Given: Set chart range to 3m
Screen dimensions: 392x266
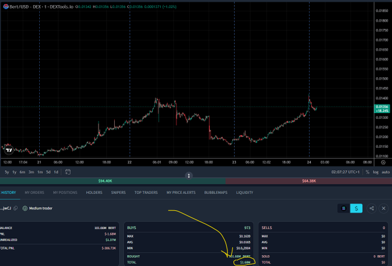Looking at the screenshot, I should click(31, 172).
